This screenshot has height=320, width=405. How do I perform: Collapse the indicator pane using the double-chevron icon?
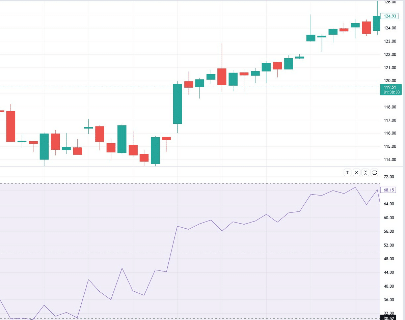(x=366, y=173)
